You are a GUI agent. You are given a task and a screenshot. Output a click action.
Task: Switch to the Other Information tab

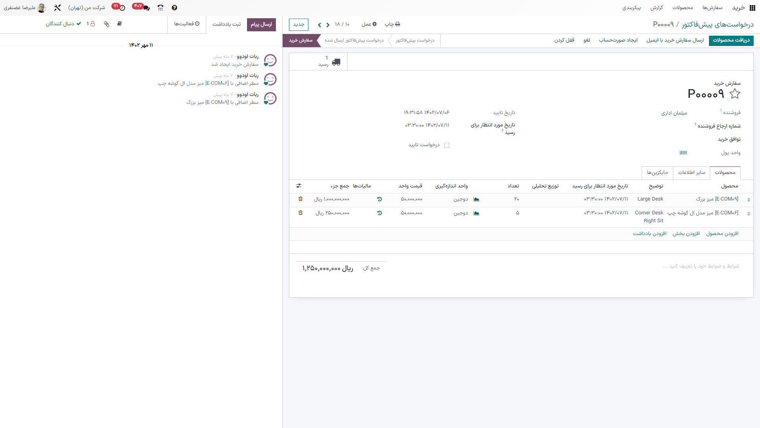pyautogui.click(x=692, y=172)
